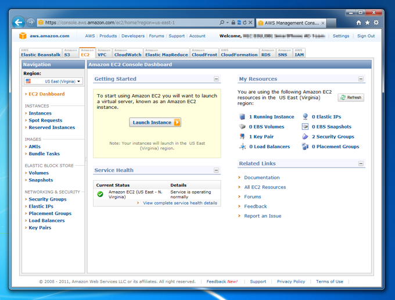Open the Privacy Policy footer link
This screenshot has width=395, height=300.
(291, 281)
